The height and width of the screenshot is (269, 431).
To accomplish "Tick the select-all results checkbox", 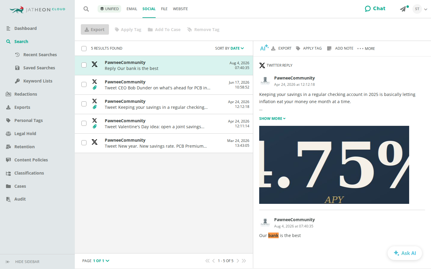I will coord(84,48).
